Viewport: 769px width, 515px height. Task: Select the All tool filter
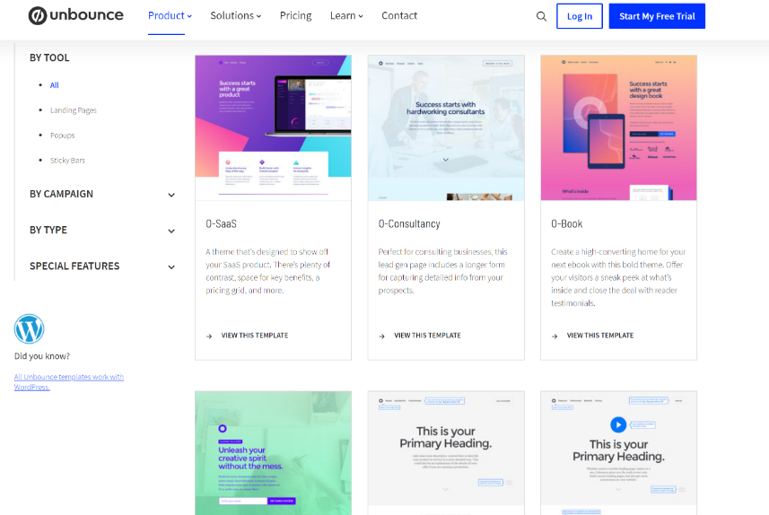point(55,85)
